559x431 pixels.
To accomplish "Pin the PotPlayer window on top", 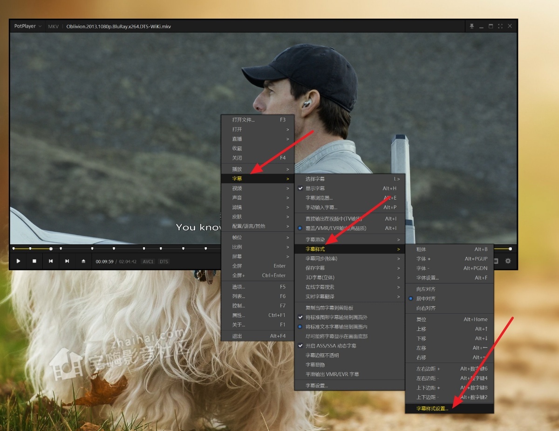I will point(472,27).
